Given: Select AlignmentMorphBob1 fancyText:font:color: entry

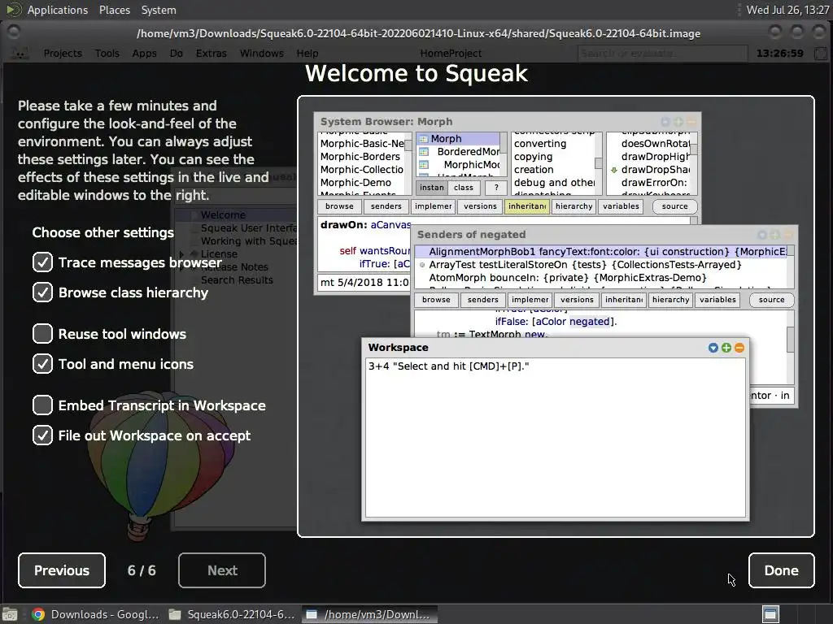Looking at the screenshot, I should pyautogui.click(x=600, y=252).
